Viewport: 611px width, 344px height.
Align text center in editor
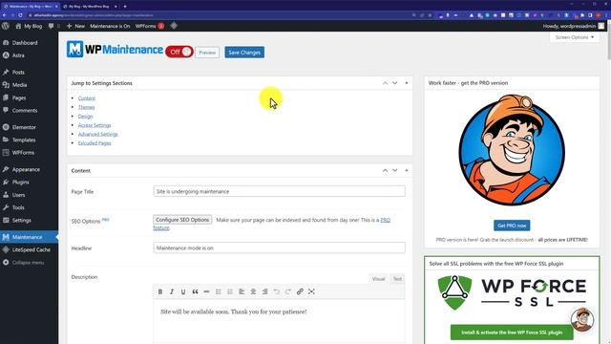[x=253, y=291]
